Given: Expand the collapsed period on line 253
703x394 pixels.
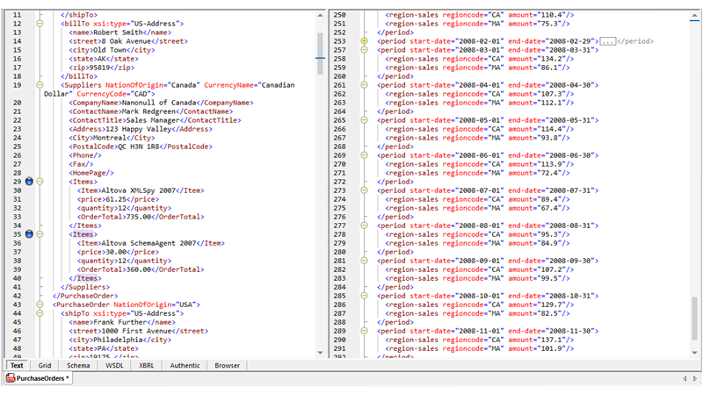Looking at the screenshot, I should tap(364, 41).
